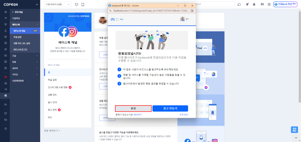Open the bookmark icon in top bar

(254, 4)
